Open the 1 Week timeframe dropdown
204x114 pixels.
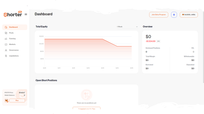[127, 27]
